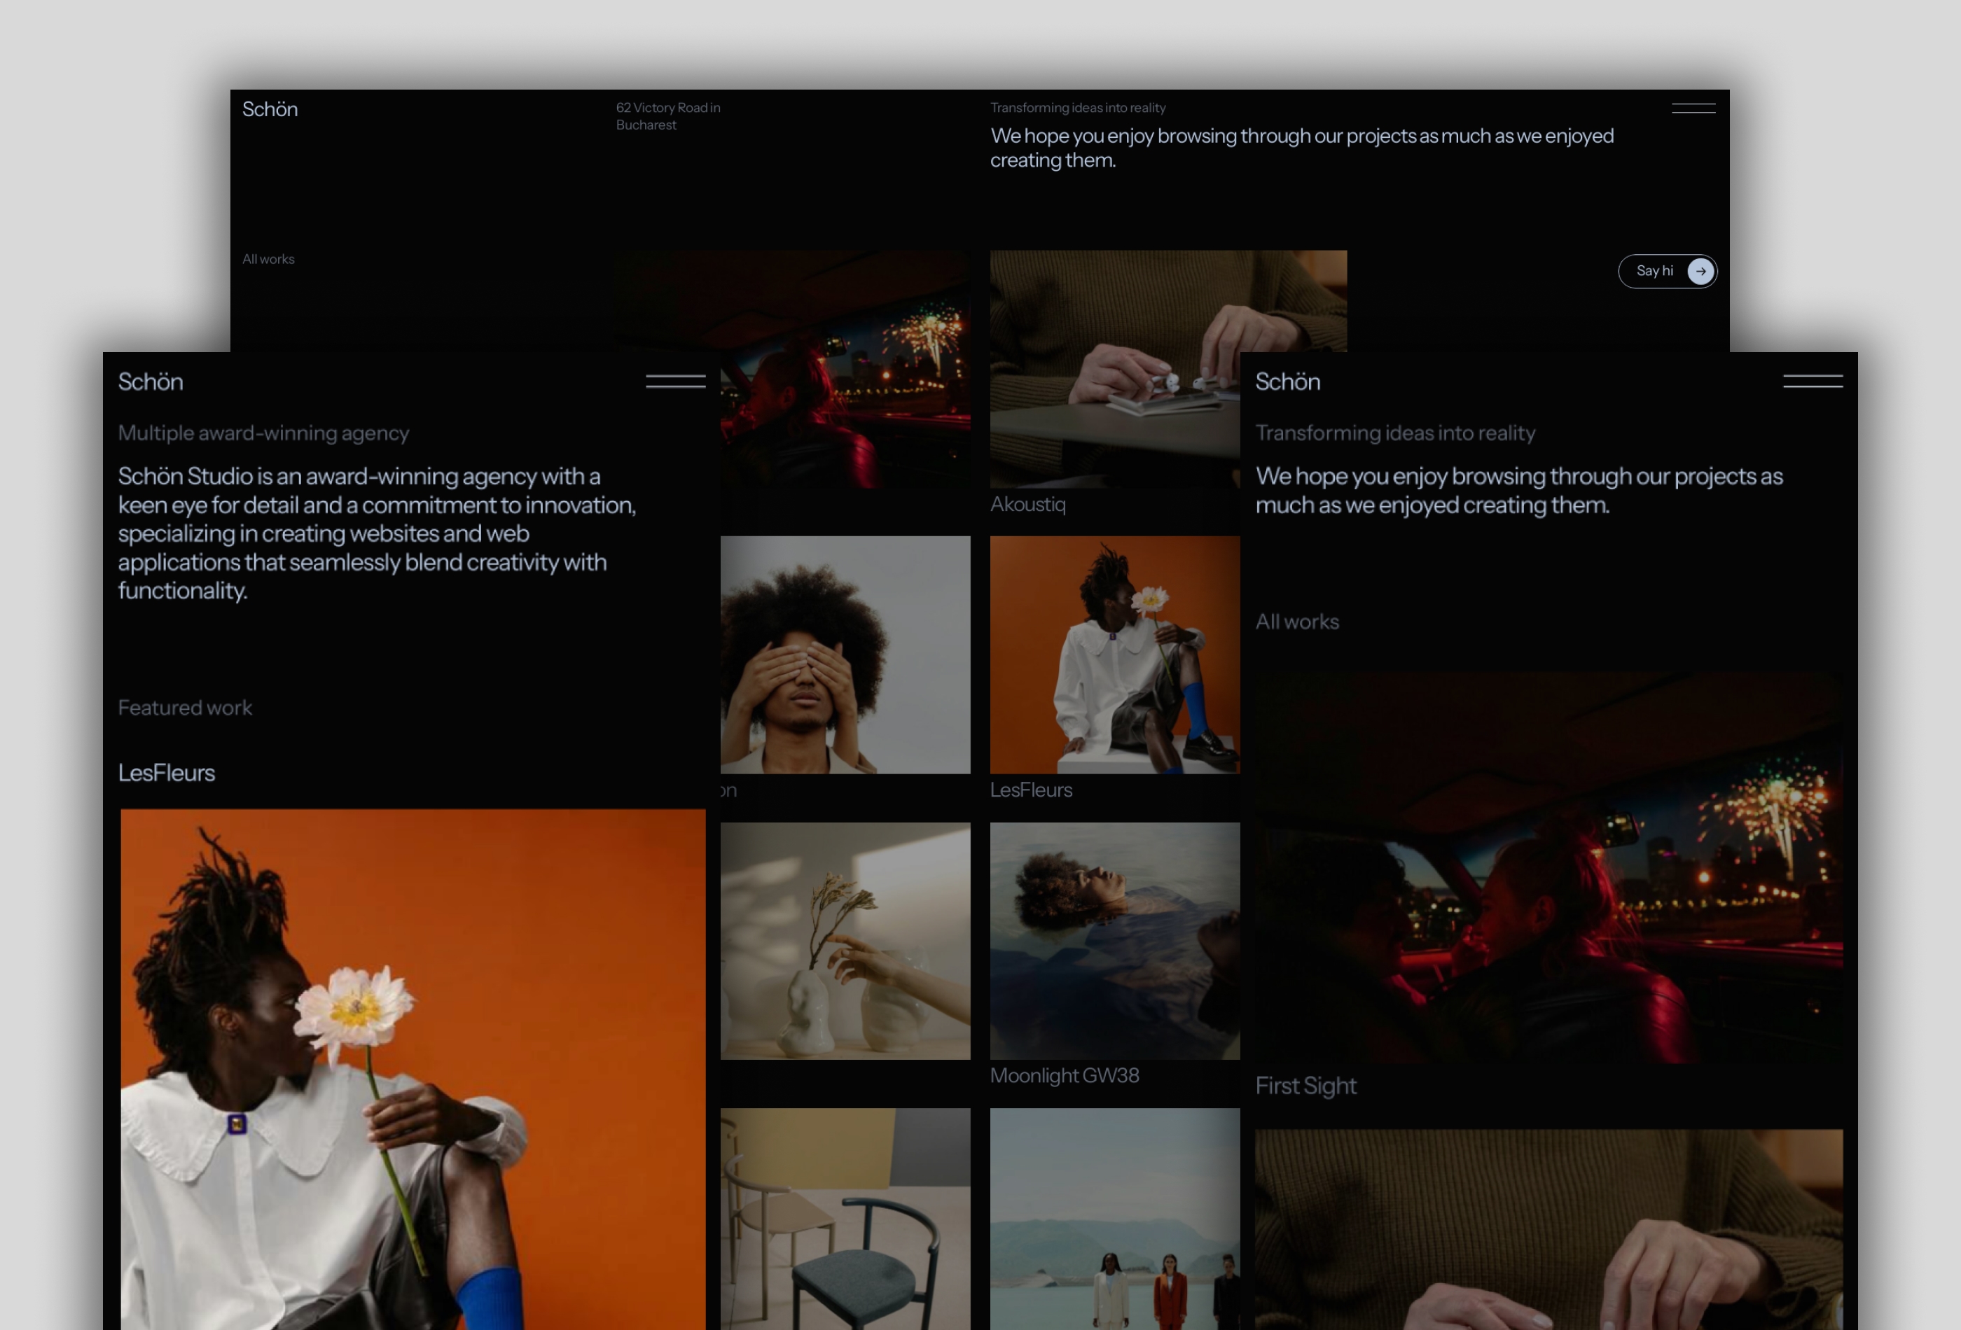Open the All works link on the right panel

[x=1297, y=622]
